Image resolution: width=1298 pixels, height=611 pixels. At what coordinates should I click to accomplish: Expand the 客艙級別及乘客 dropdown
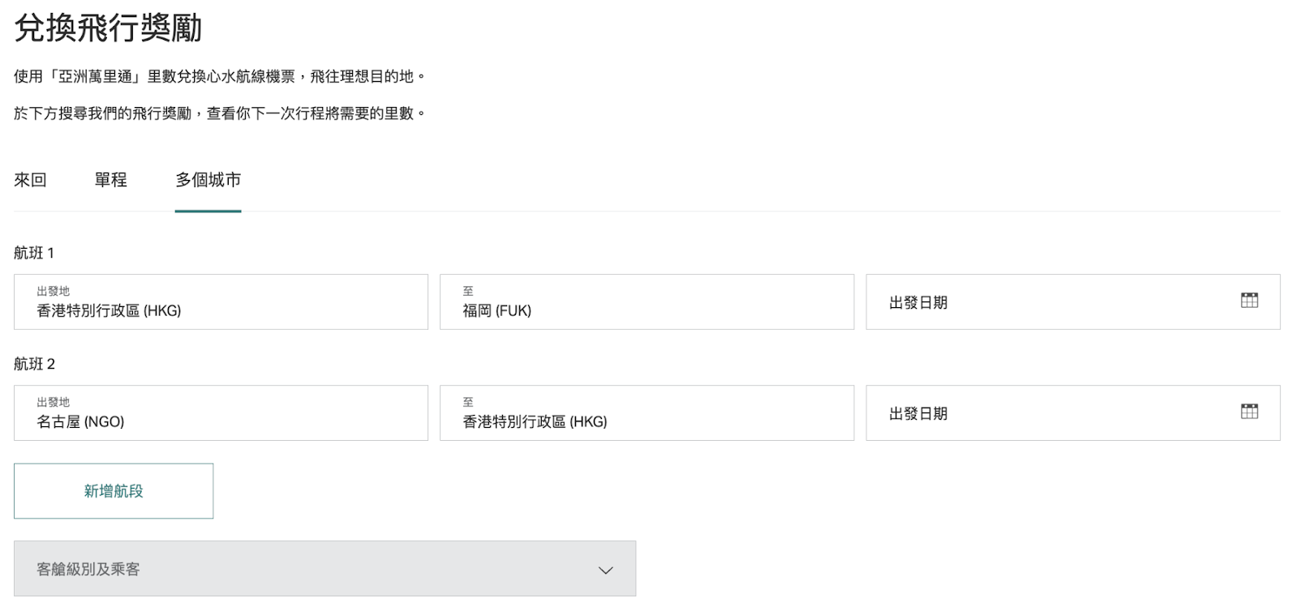[x=324, y=569]
